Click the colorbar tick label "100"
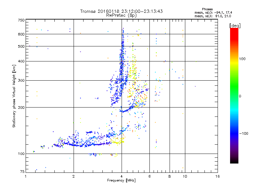The image size is (256, 192). (242, 59)
